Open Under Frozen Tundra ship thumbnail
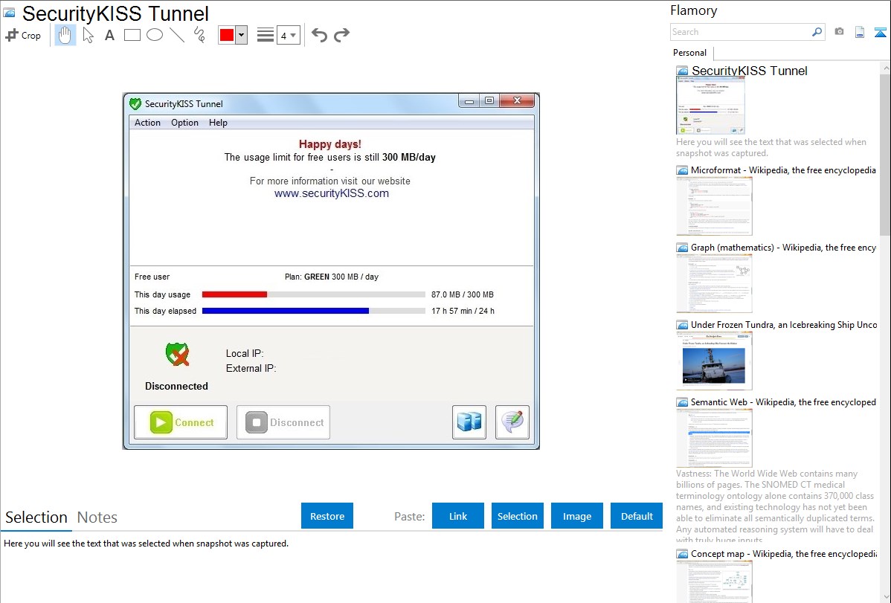This screenshot has width=891, height=603. pos(714,361)
